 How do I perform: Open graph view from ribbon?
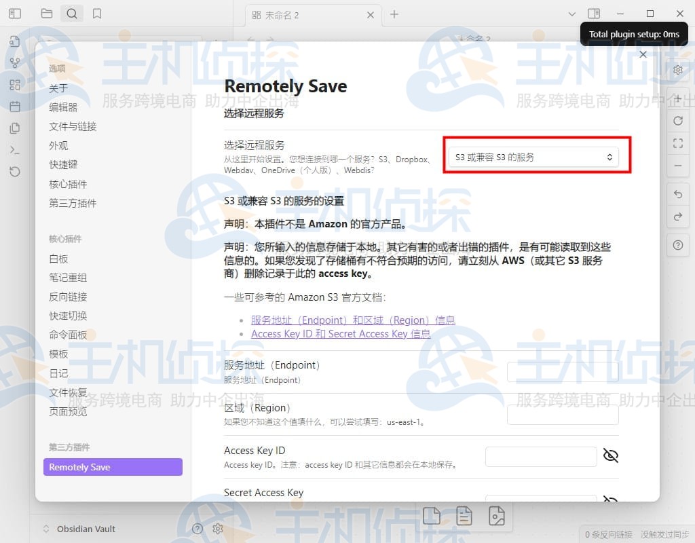tap(15, 63)
